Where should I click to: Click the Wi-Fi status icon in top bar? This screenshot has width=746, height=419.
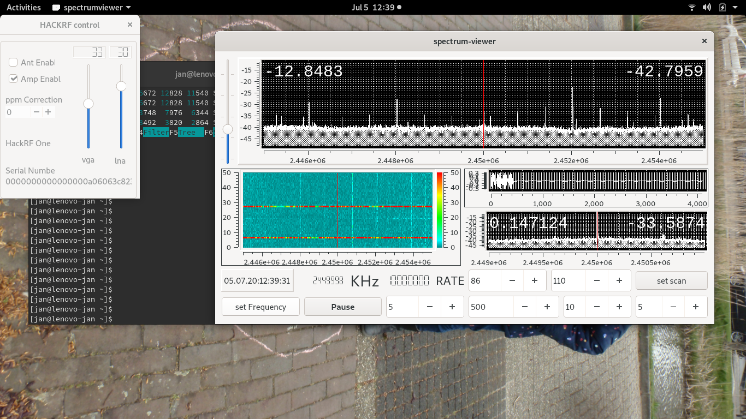tap(692, 8)
